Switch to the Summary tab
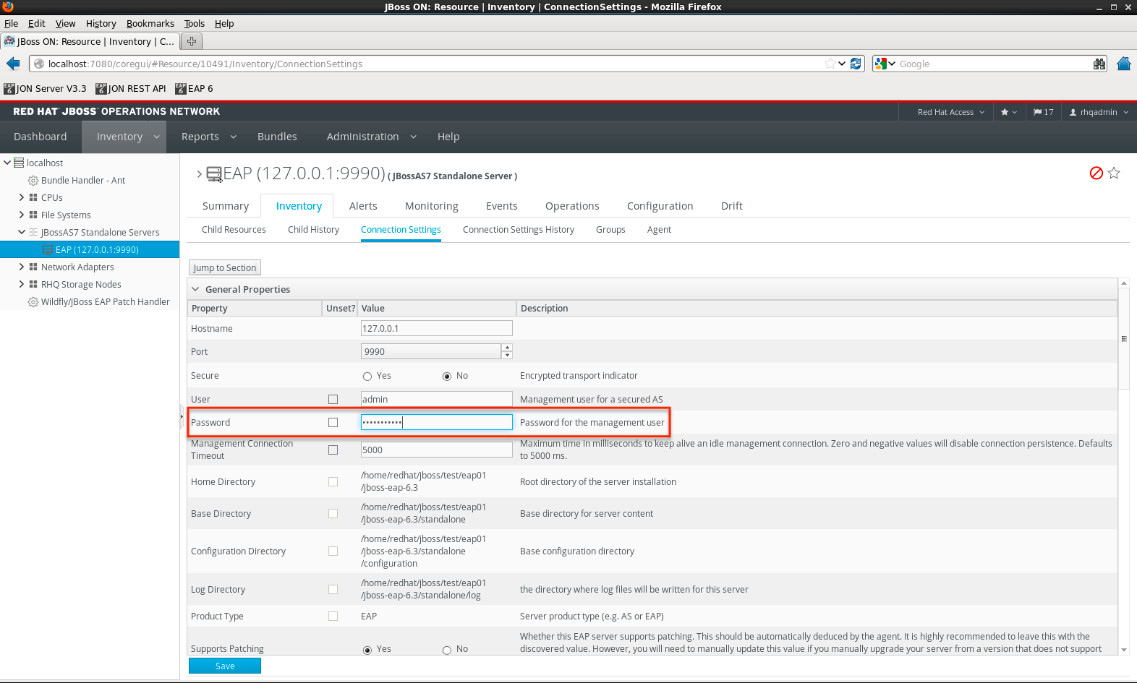1137x683 pixels. coord(226,206)
